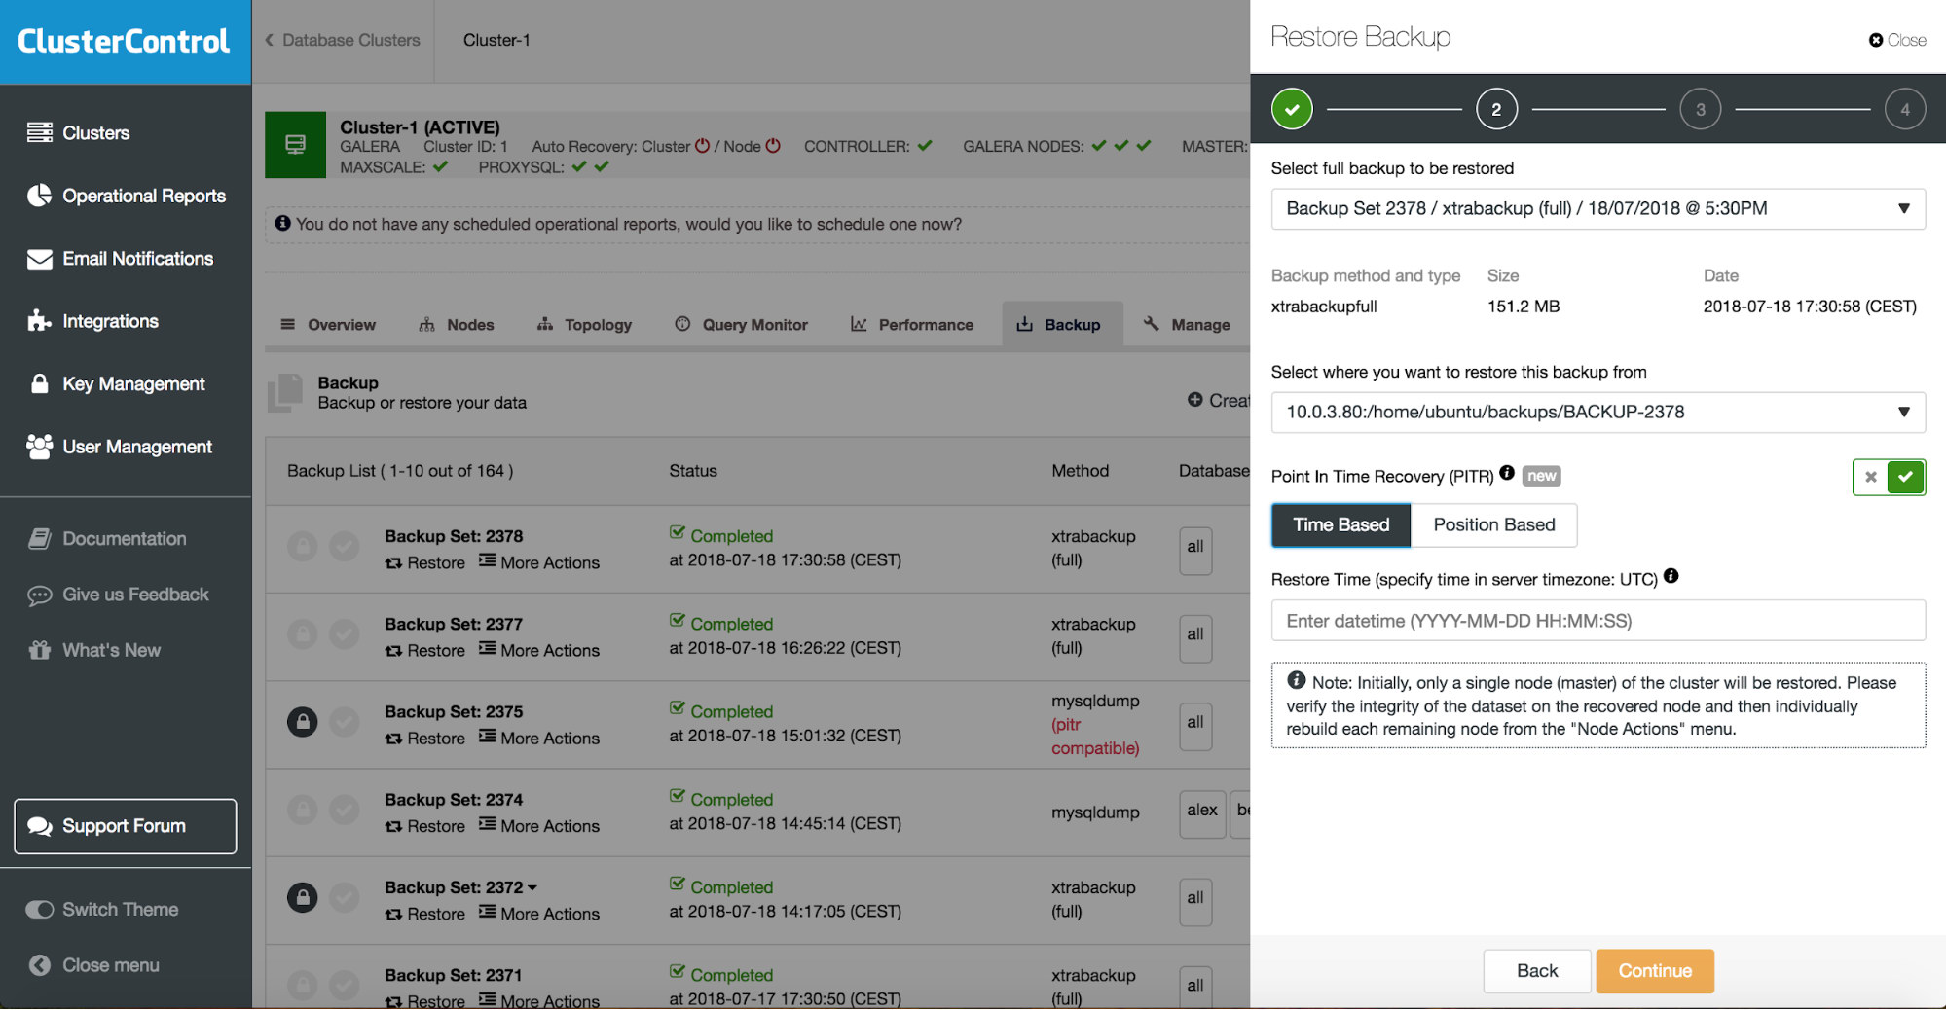
Task: Toggle verify check for Backup Set 2378
Action: pos(344,546)
